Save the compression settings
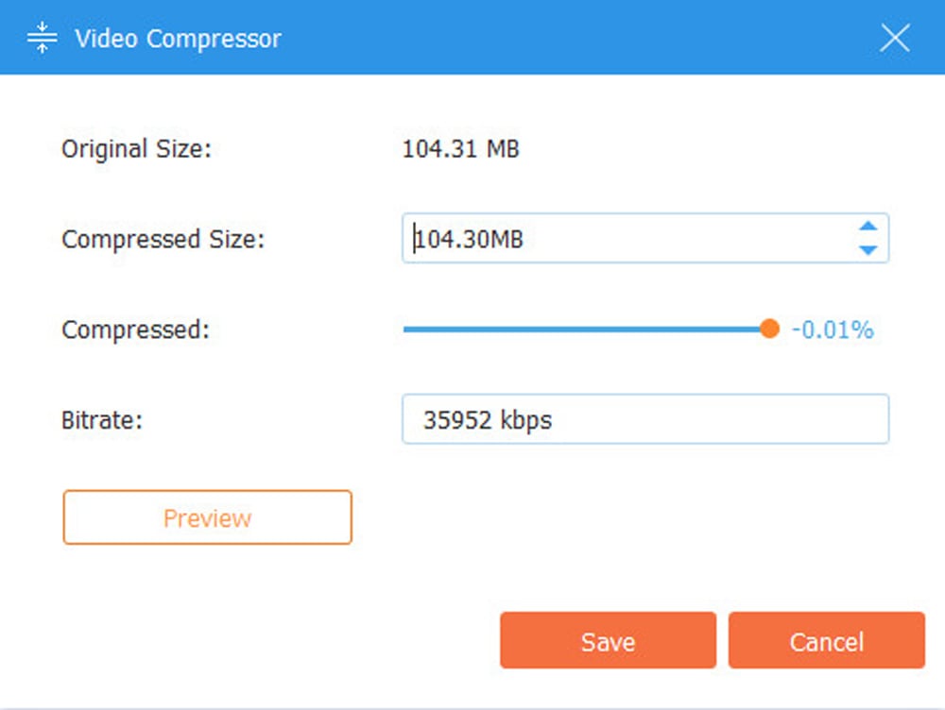This screenshot has width=945, height=710. 608,641
